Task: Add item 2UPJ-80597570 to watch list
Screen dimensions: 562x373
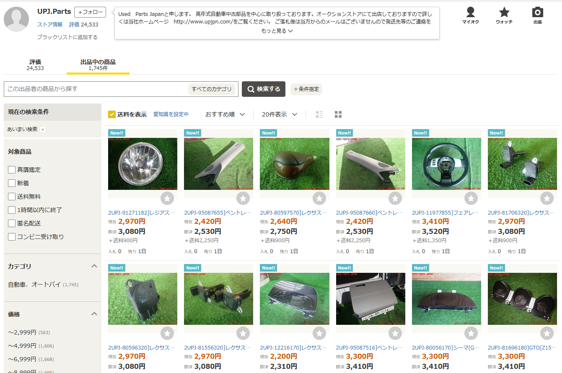Action: click(x=319, y=198)
